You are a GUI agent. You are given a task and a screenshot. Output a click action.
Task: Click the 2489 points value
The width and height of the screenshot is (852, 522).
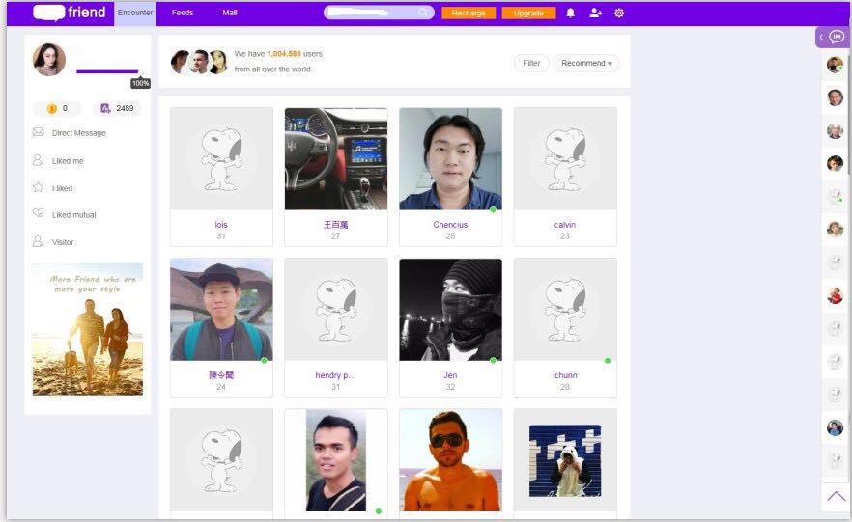click(x=125, y=108)
